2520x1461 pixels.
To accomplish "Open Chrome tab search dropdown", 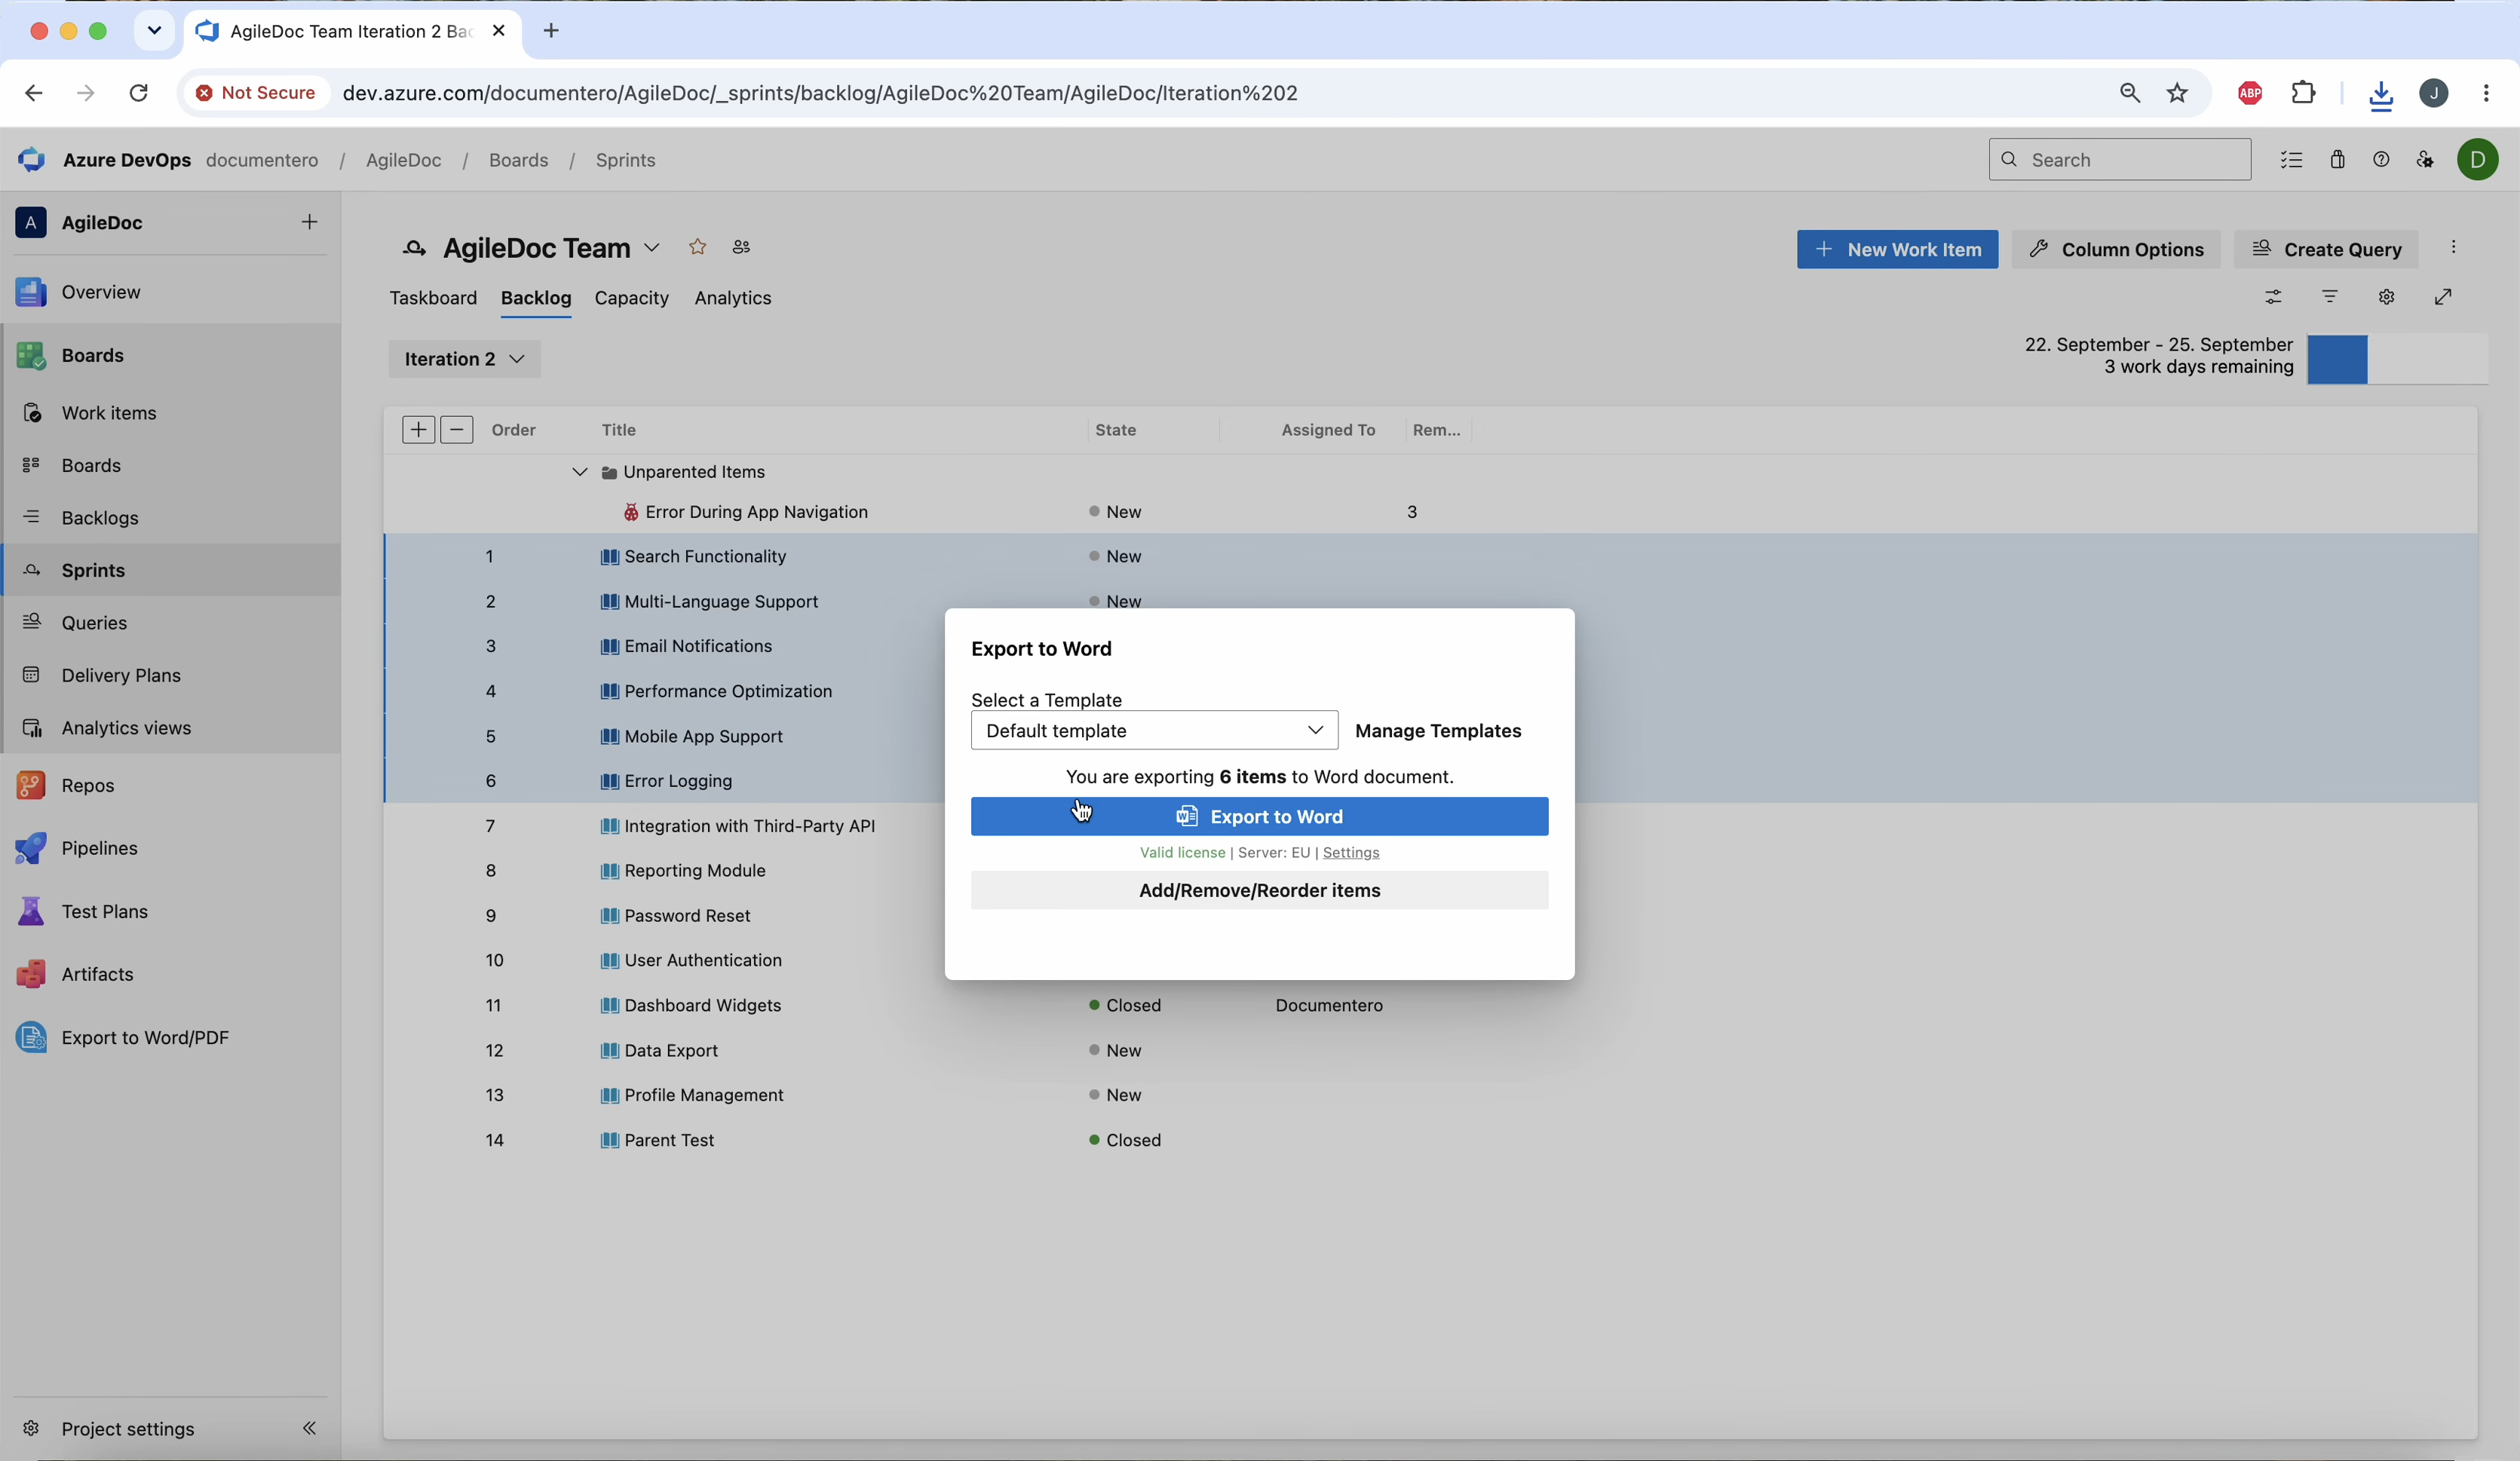I will click(153, 31).
